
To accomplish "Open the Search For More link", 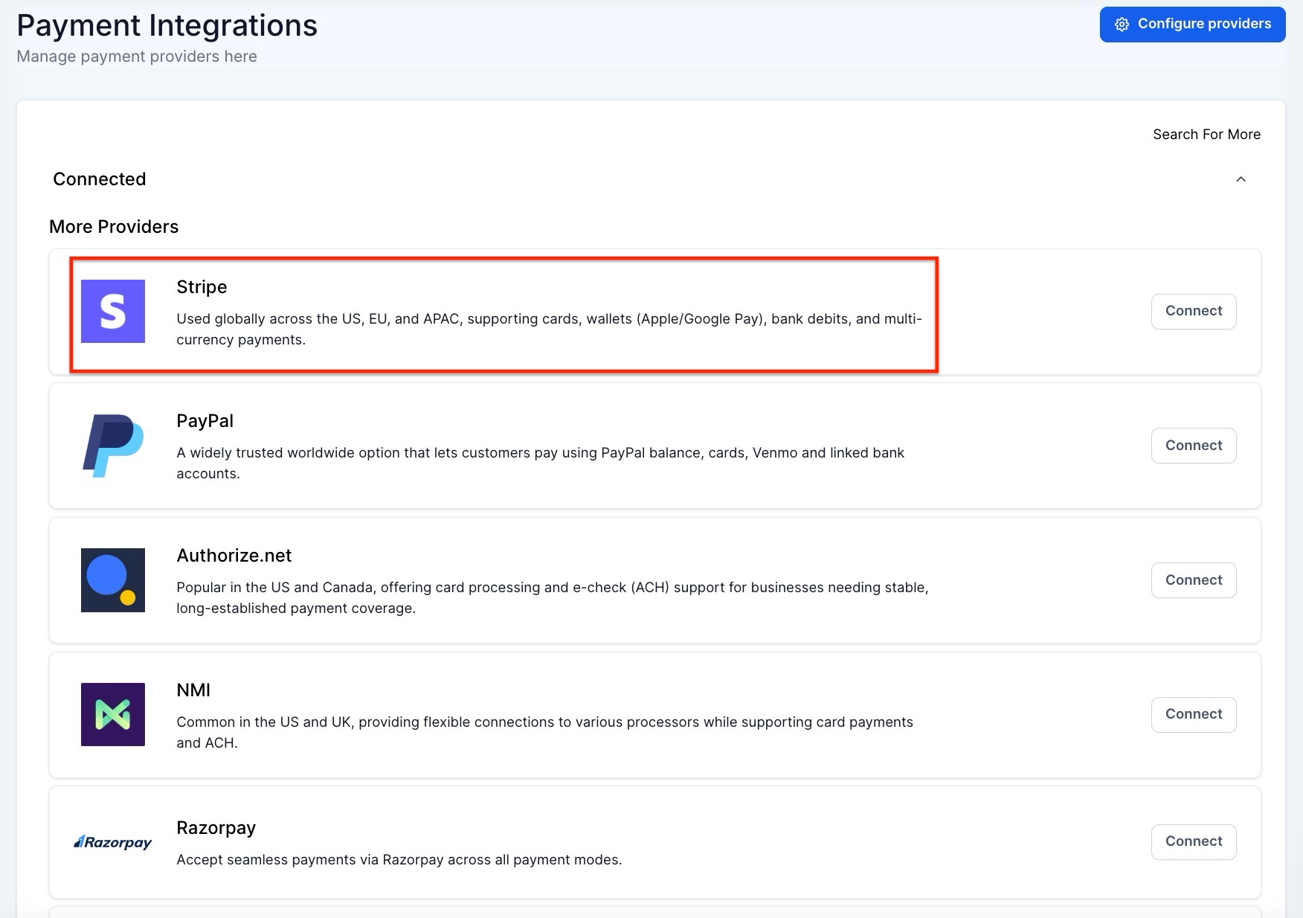I will (x=1206, y=135).
